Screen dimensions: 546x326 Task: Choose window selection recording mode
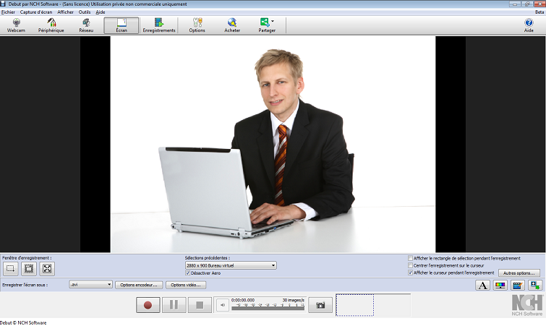[29, 269]
